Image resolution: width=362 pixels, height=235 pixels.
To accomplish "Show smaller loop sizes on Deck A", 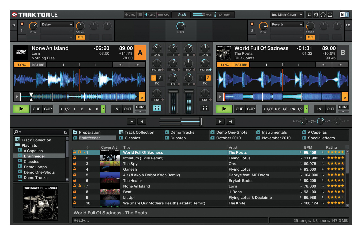I will click(61, 109).
